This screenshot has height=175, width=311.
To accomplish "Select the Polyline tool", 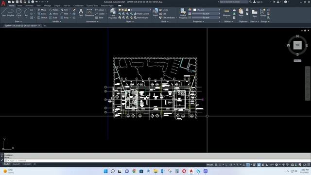I will coord(11,12).
